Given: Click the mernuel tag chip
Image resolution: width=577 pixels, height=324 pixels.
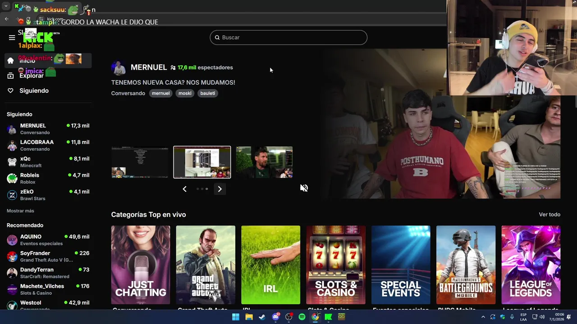Looking at the screenshot, I should click(160, 93).
